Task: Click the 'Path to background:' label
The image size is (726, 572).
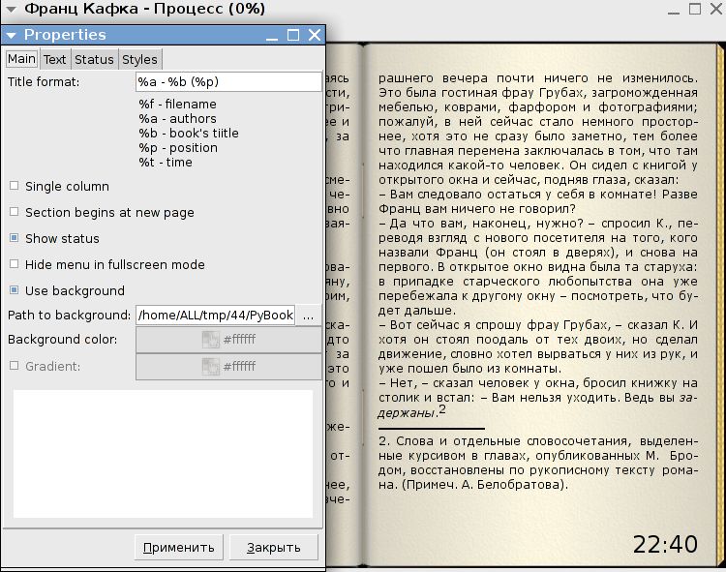Action: point(69,316)
